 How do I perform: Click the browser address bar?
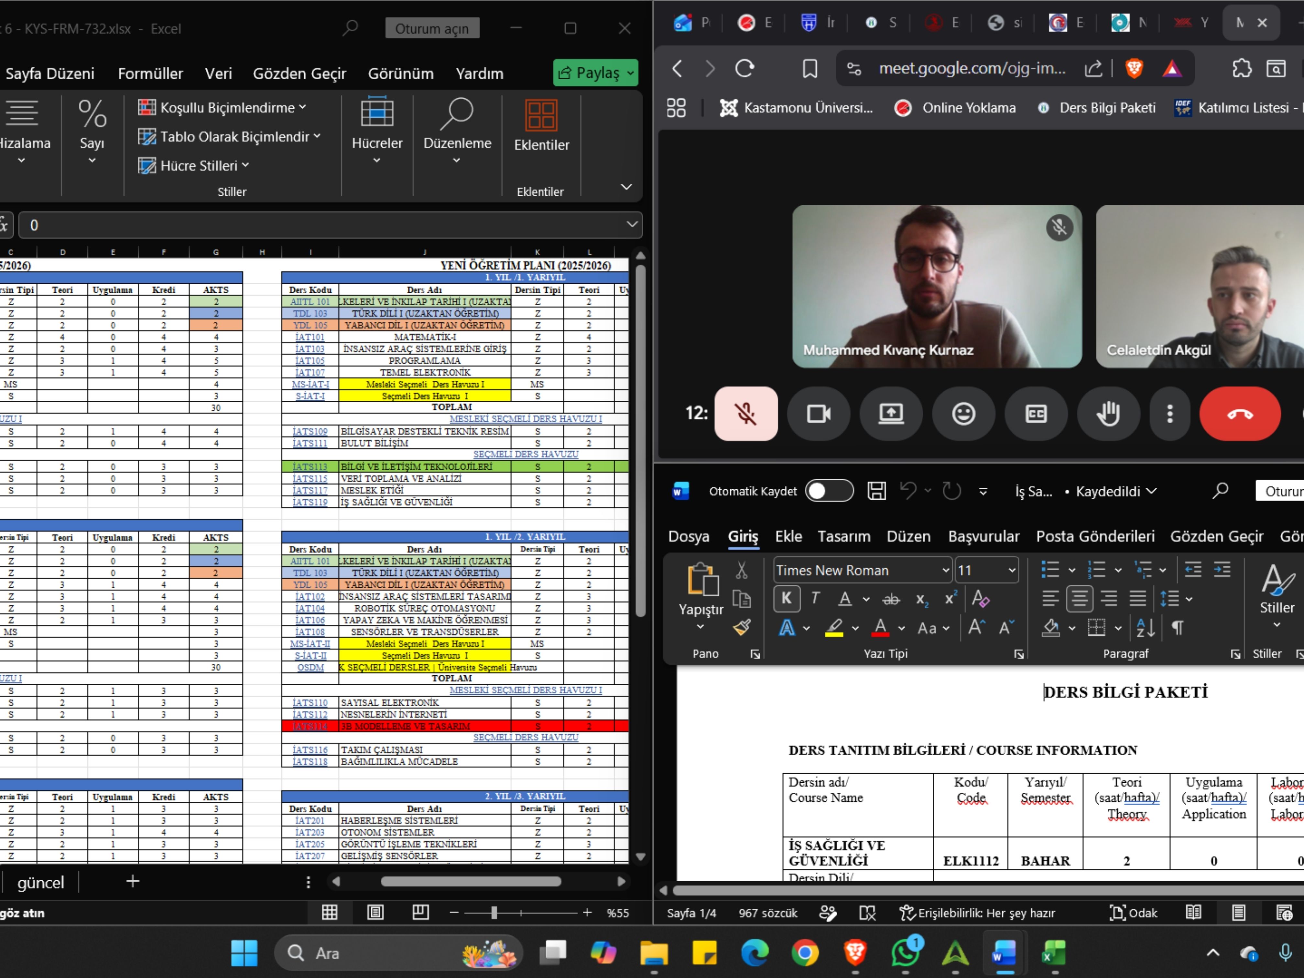tap(972, 68)
